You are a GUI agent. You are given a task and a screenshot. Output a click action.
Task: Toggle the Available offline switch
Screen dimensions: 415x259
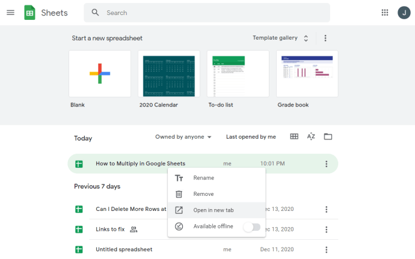(252, 227)
